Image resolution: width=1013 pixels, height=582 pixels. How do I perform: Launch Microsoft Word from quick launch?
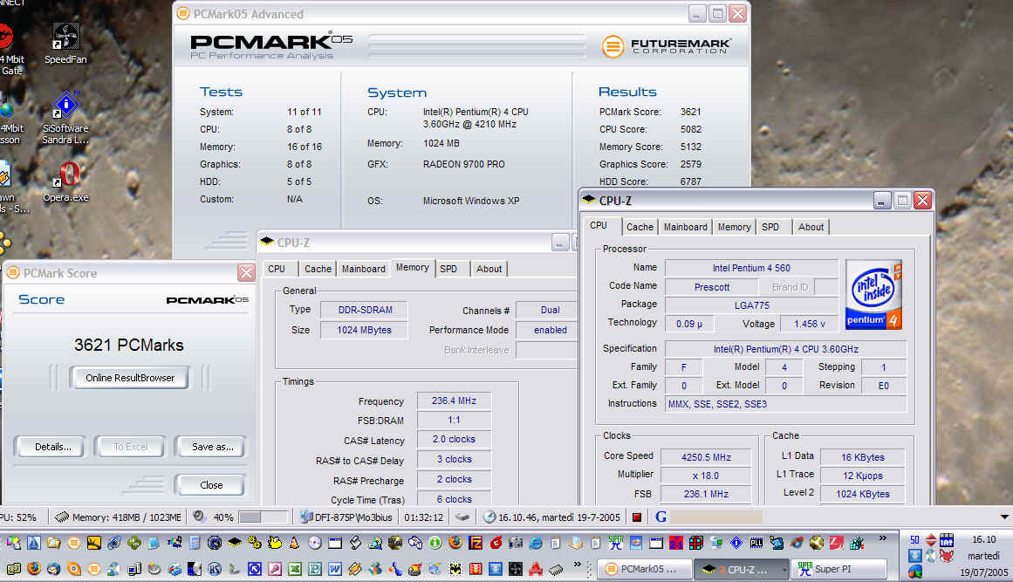pos(335,569)
